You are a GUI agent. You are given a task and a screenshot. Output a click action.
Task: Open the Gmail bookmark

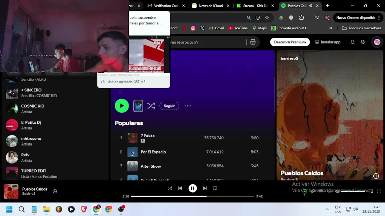click(216, 28)
